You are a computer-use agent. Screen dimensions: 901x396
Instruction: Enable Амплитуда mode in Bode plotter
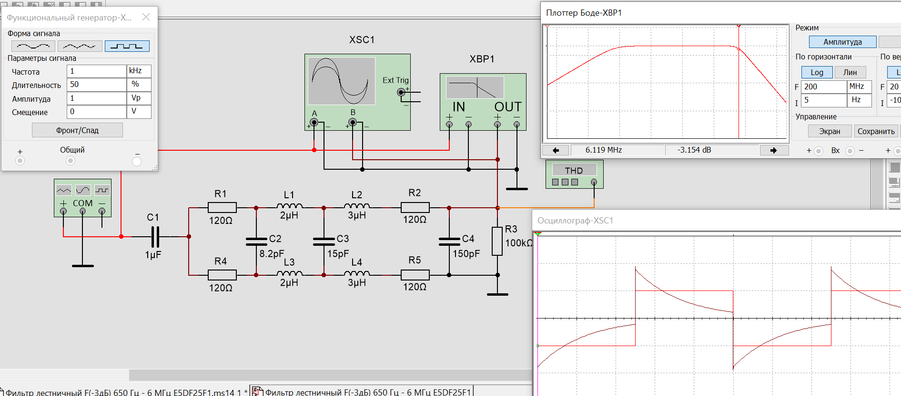pos(842,42)
